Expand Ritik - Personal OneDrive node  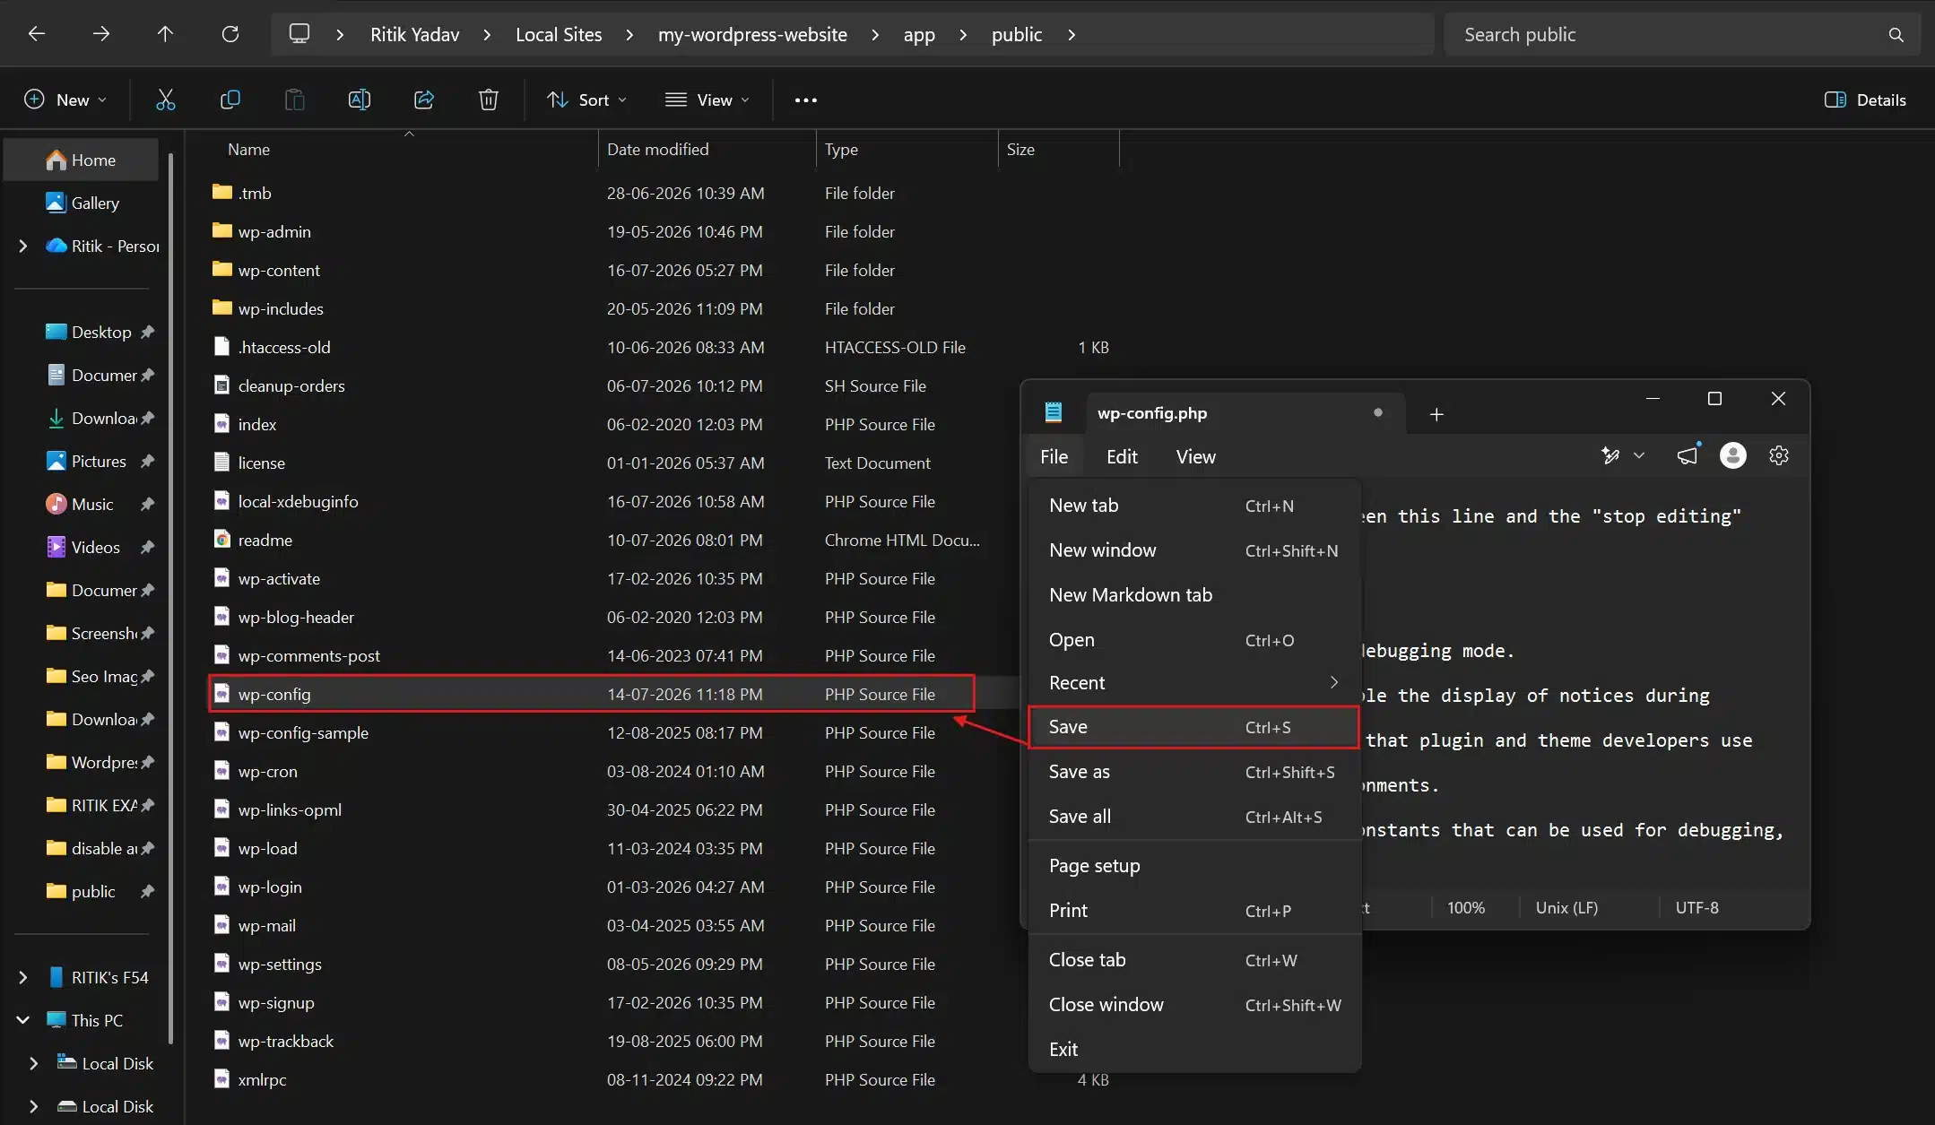coord(23,246)
